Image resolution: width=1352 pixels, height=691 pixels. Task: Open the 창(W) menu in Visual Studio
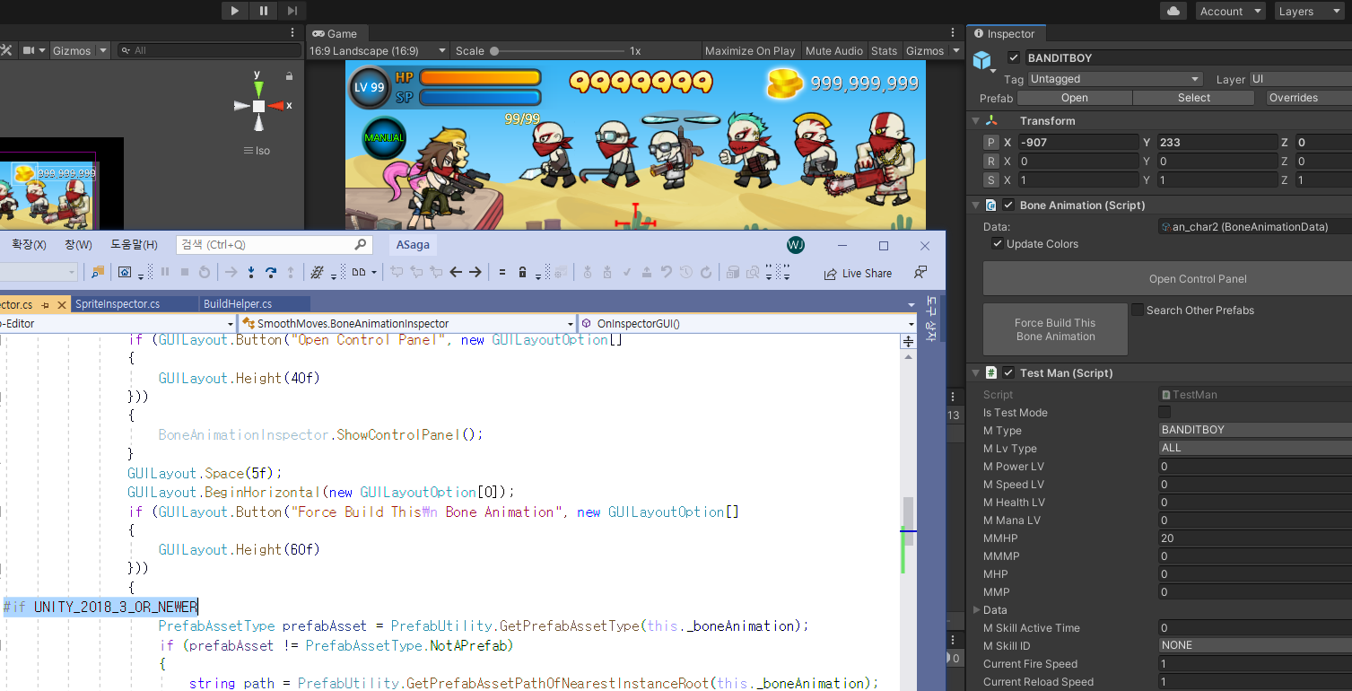click(x=78, y=244)
